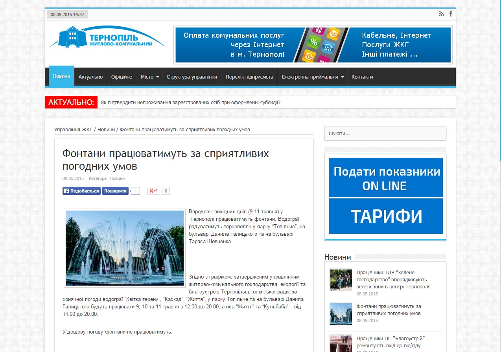Open the Благоустрій entrance repair news link
The height and width of the screenshot is (352, 501).
point(391,342)
